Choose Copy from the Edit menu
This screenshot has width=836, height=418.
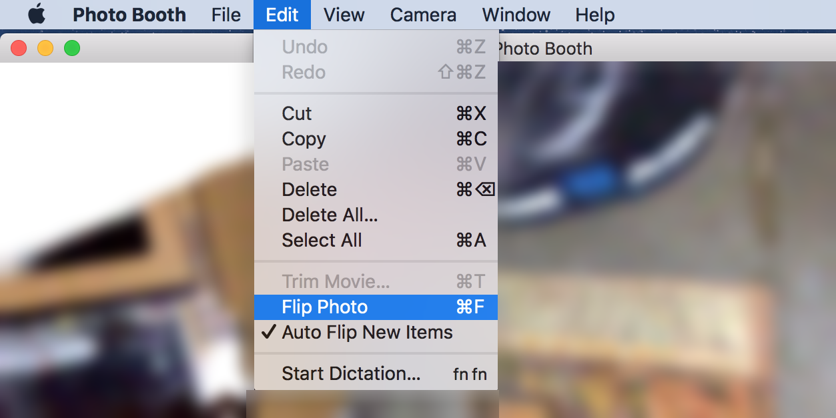click(x=376, y=139)
